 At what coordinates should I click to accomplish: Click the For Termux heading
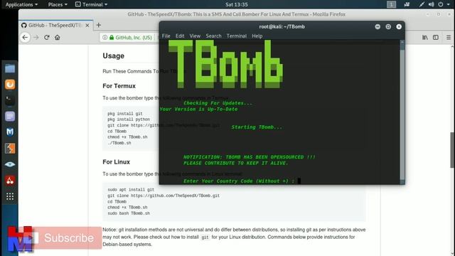coord(119,86)
